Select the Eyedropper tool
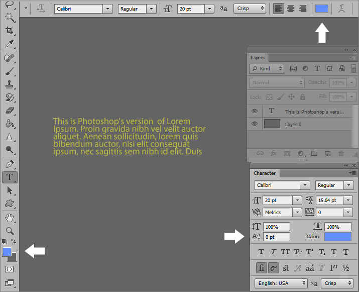The width and height of the screenshot is (359, 292). [10, 44]
